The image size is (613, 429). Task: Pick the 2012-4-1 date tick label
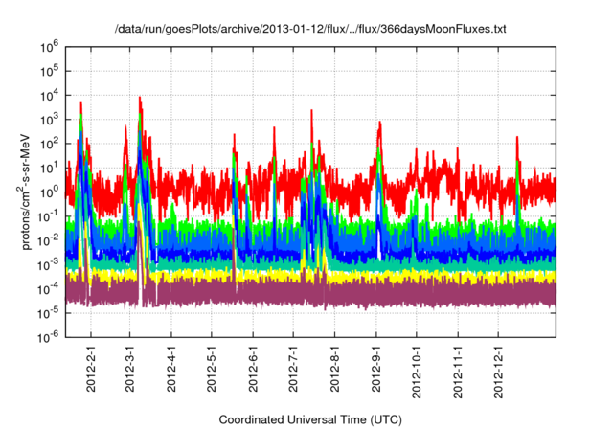click(172, 367)
